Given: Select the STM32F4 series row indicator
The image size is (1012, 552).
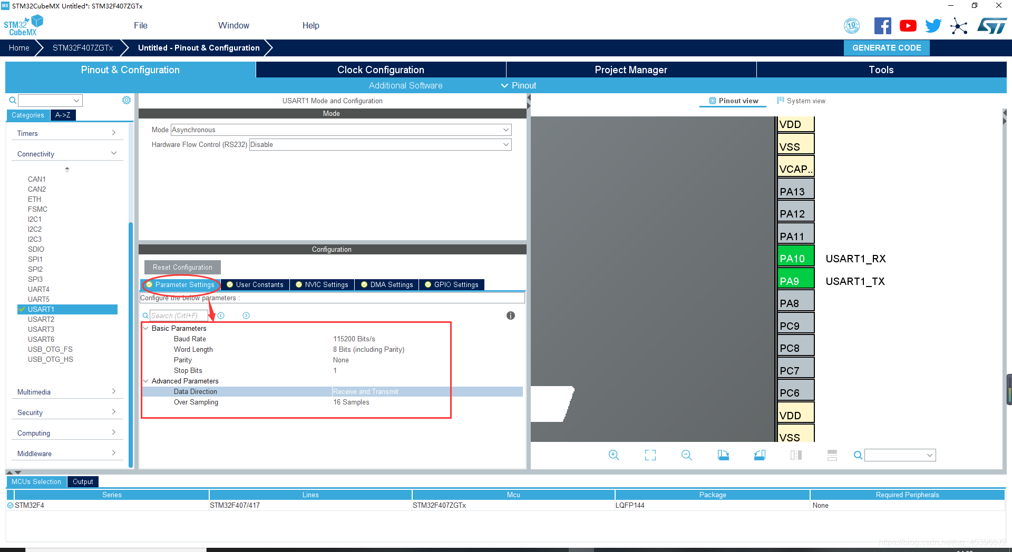Looking at the screenshot, I should pos(10,505).
